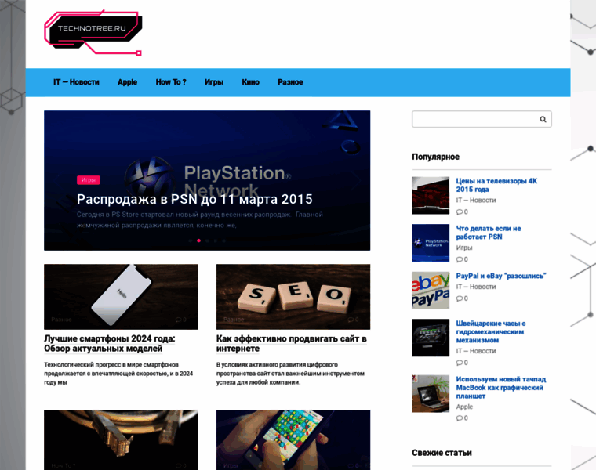596x470 pixels.
Task: Click Игры category under PSN sidebar article
Action: pyautogui.click(x=464, y=248)
